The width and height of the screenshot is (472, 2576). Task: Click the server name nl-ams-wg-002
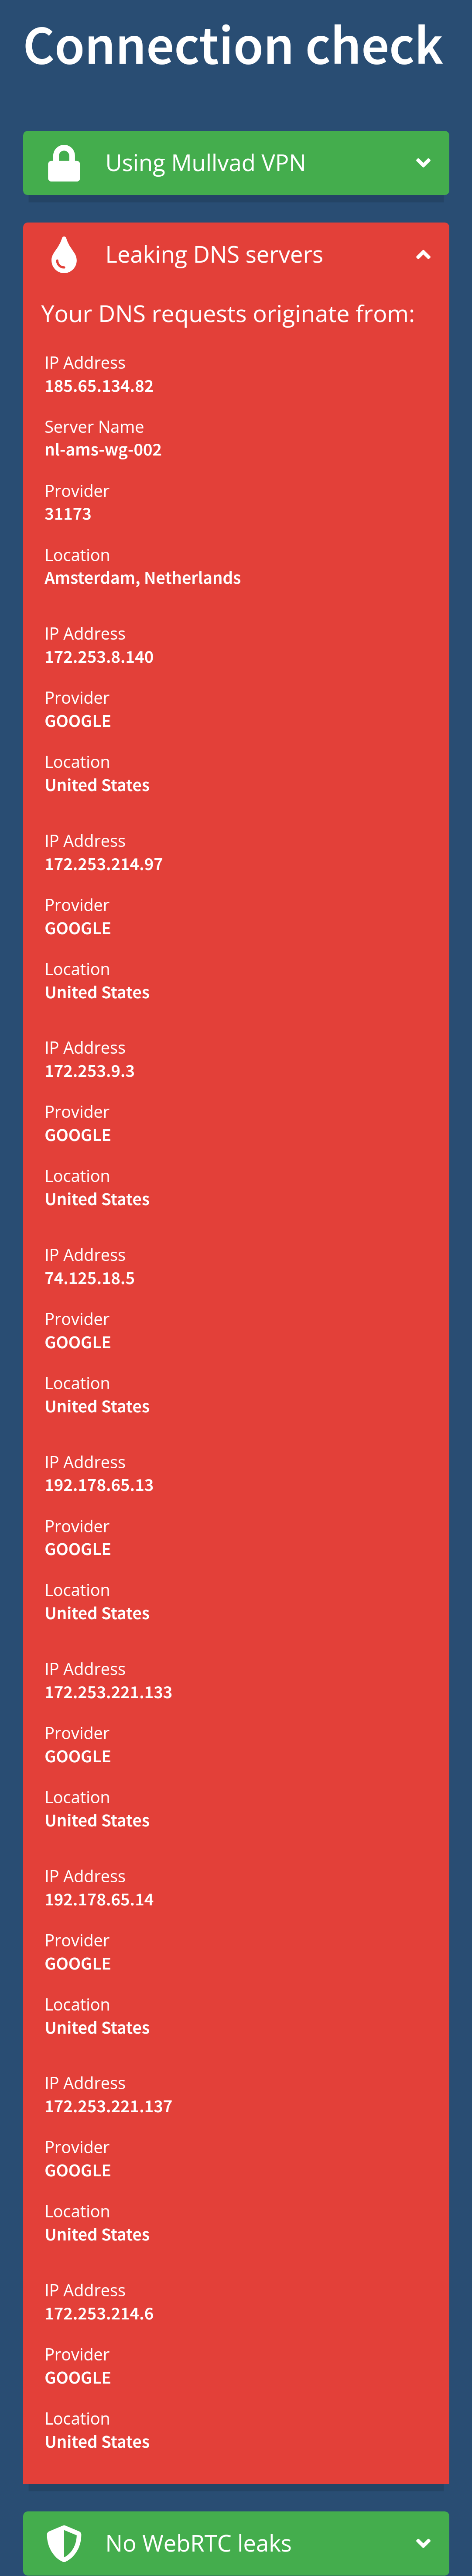coord(103,450)
